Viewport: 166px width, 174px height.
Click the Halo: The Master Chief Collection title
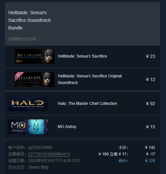point(87,104)
